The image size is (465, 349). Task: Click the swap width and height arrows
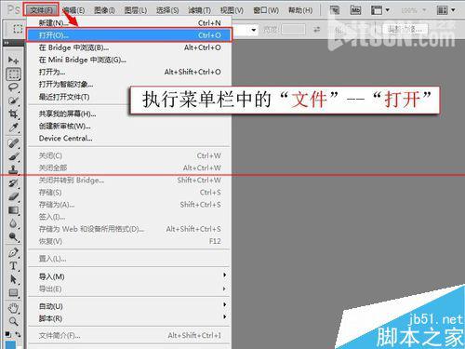pyautogui.click(x=316, y=30)
